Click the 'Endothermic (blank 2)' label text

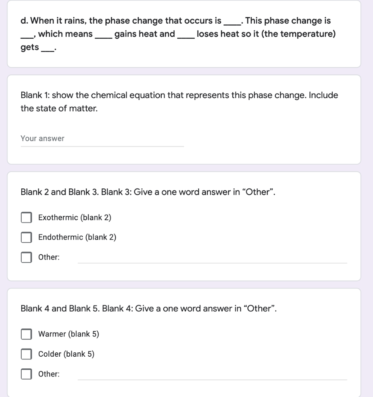[x=77, y=237]
